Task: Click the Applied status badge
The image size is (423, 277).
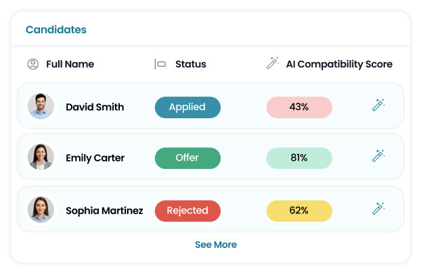Action: tap(187, 107)
